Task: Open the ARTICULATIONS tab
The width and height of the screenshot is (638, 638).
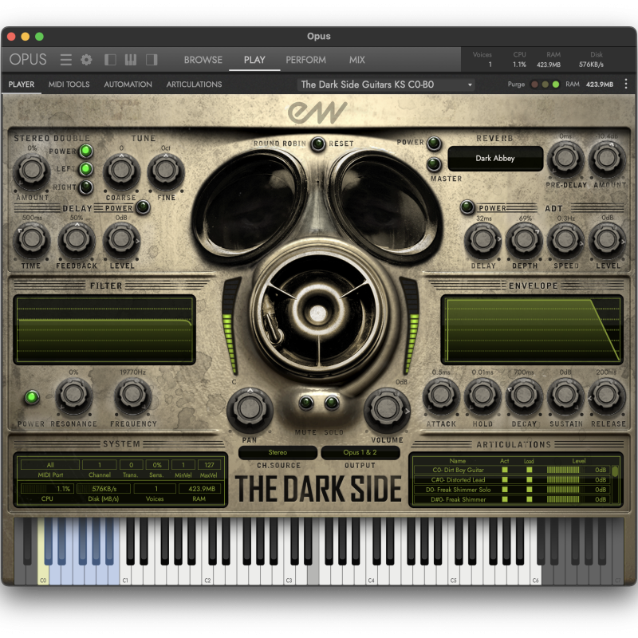Action: coord(194,85)
